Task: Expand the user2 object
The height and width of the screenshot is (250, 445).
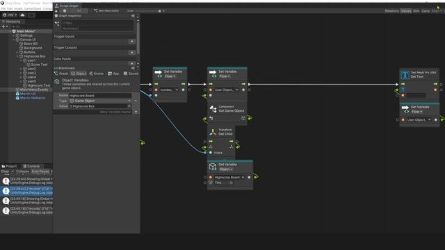Action: tap(21, 69)
